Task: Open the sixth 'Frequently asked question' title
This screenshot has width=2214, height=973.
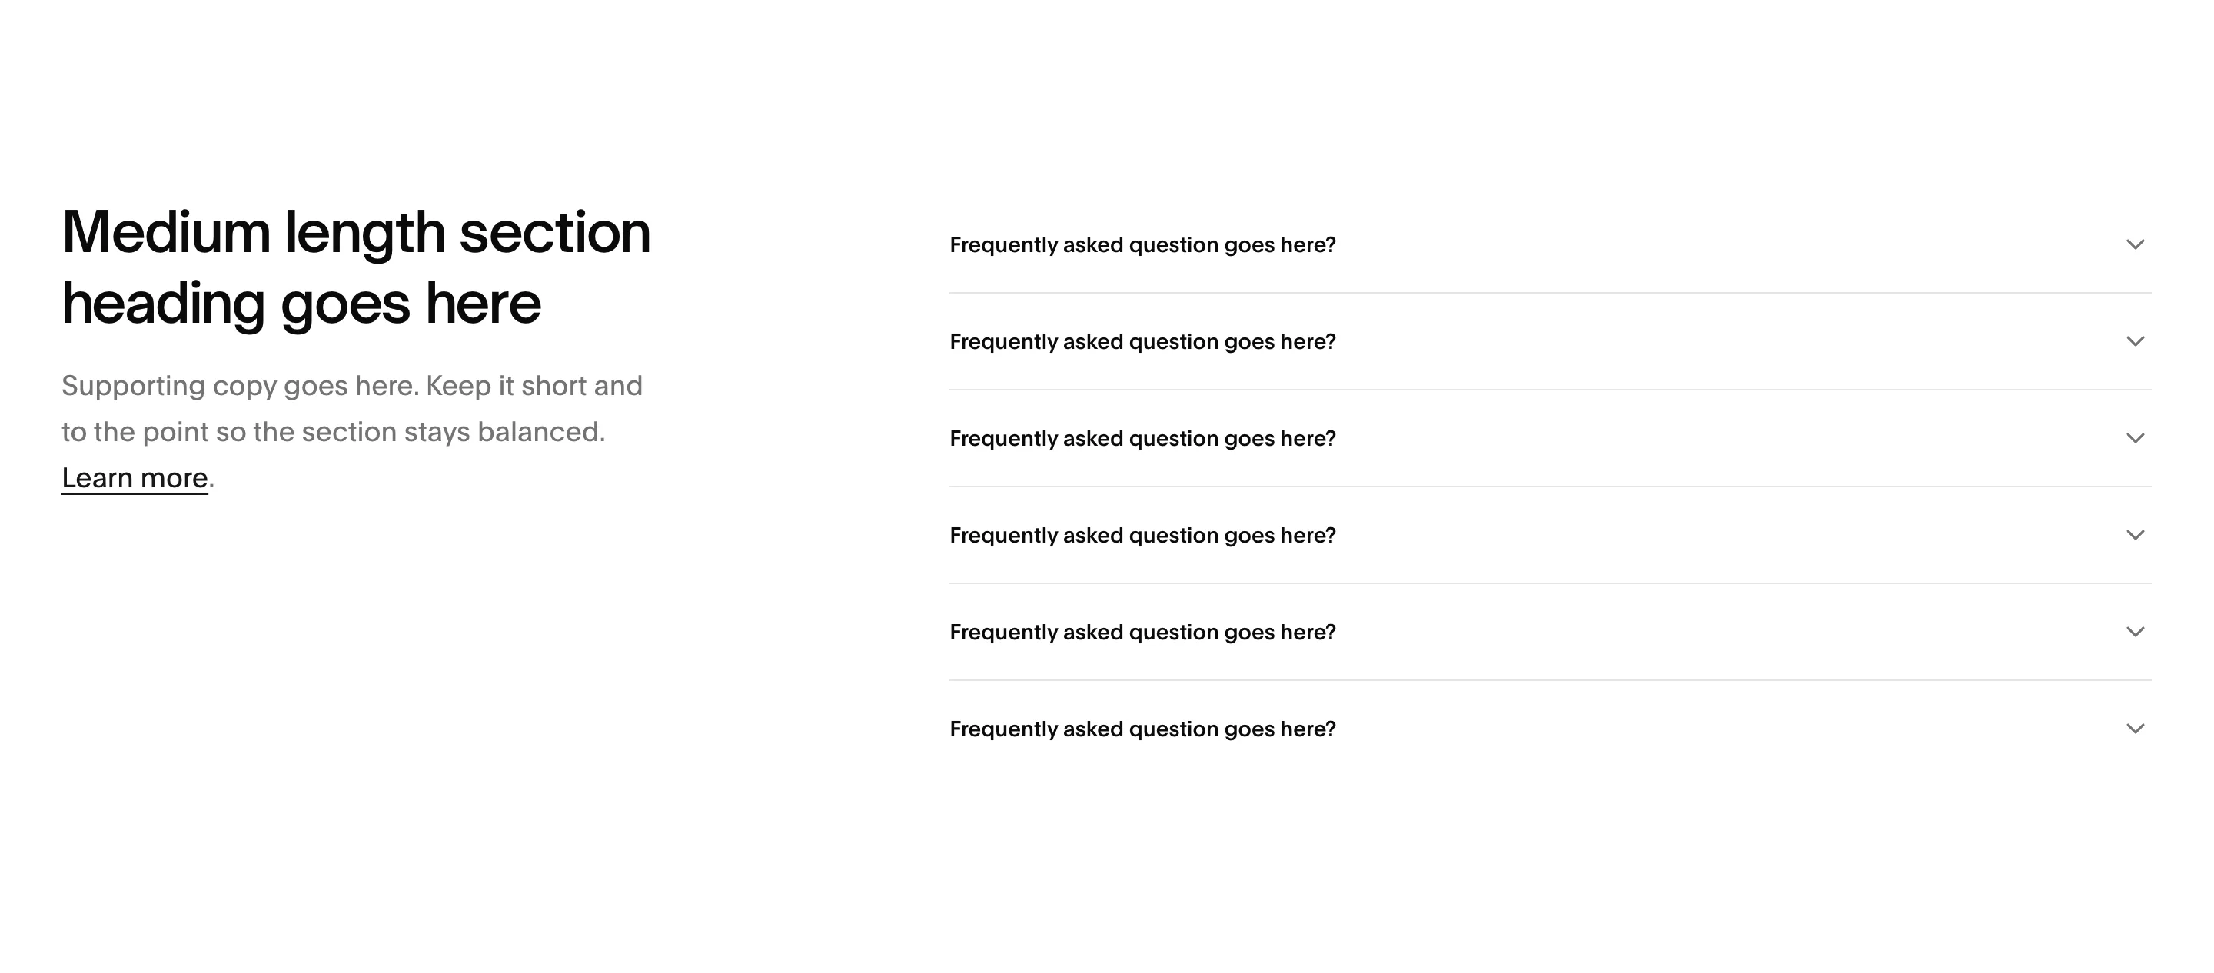Action: (x=1142, y=729)
